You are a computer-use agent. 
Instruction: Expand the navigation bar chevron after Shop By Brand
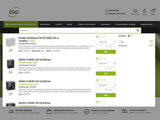156,24
